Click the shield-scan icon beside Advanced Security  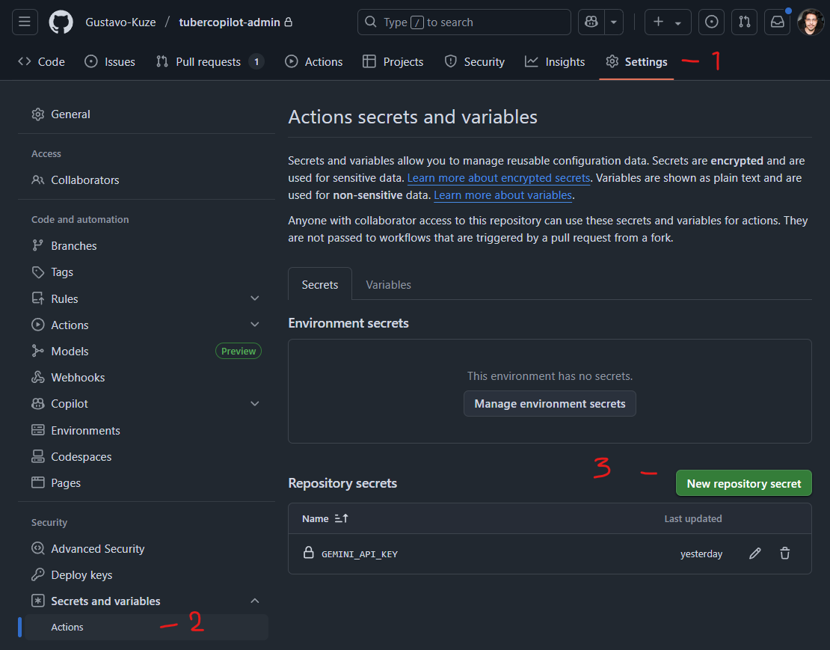click(x=38, y=549)
